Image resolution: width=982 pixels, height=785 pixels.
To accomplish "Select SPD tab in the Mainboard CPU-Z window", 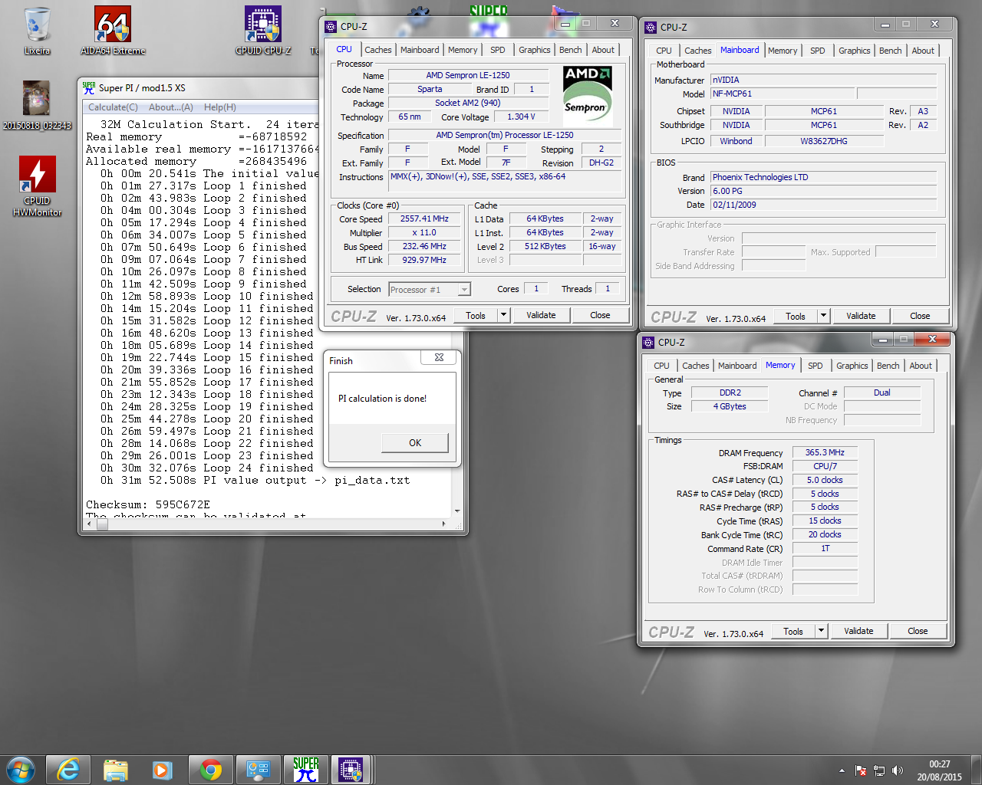I will (x=818, y=51).
